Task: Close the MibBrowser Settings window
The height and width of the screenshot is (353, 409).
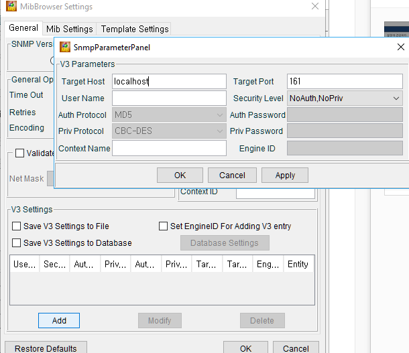Action: pyautogui.click(x=315, y=6)
